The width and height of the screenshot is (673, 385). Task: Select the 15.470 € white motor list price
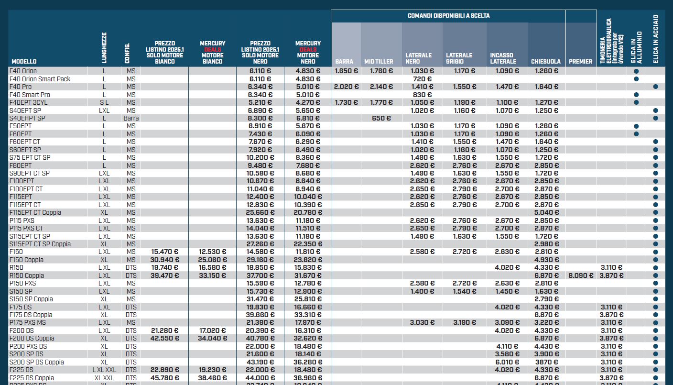point(165,252)
